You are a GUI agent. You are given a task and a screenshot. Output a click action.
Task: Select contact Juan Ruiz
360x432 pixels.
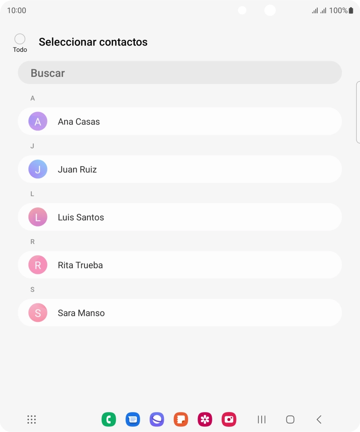(x=180, y=169)
